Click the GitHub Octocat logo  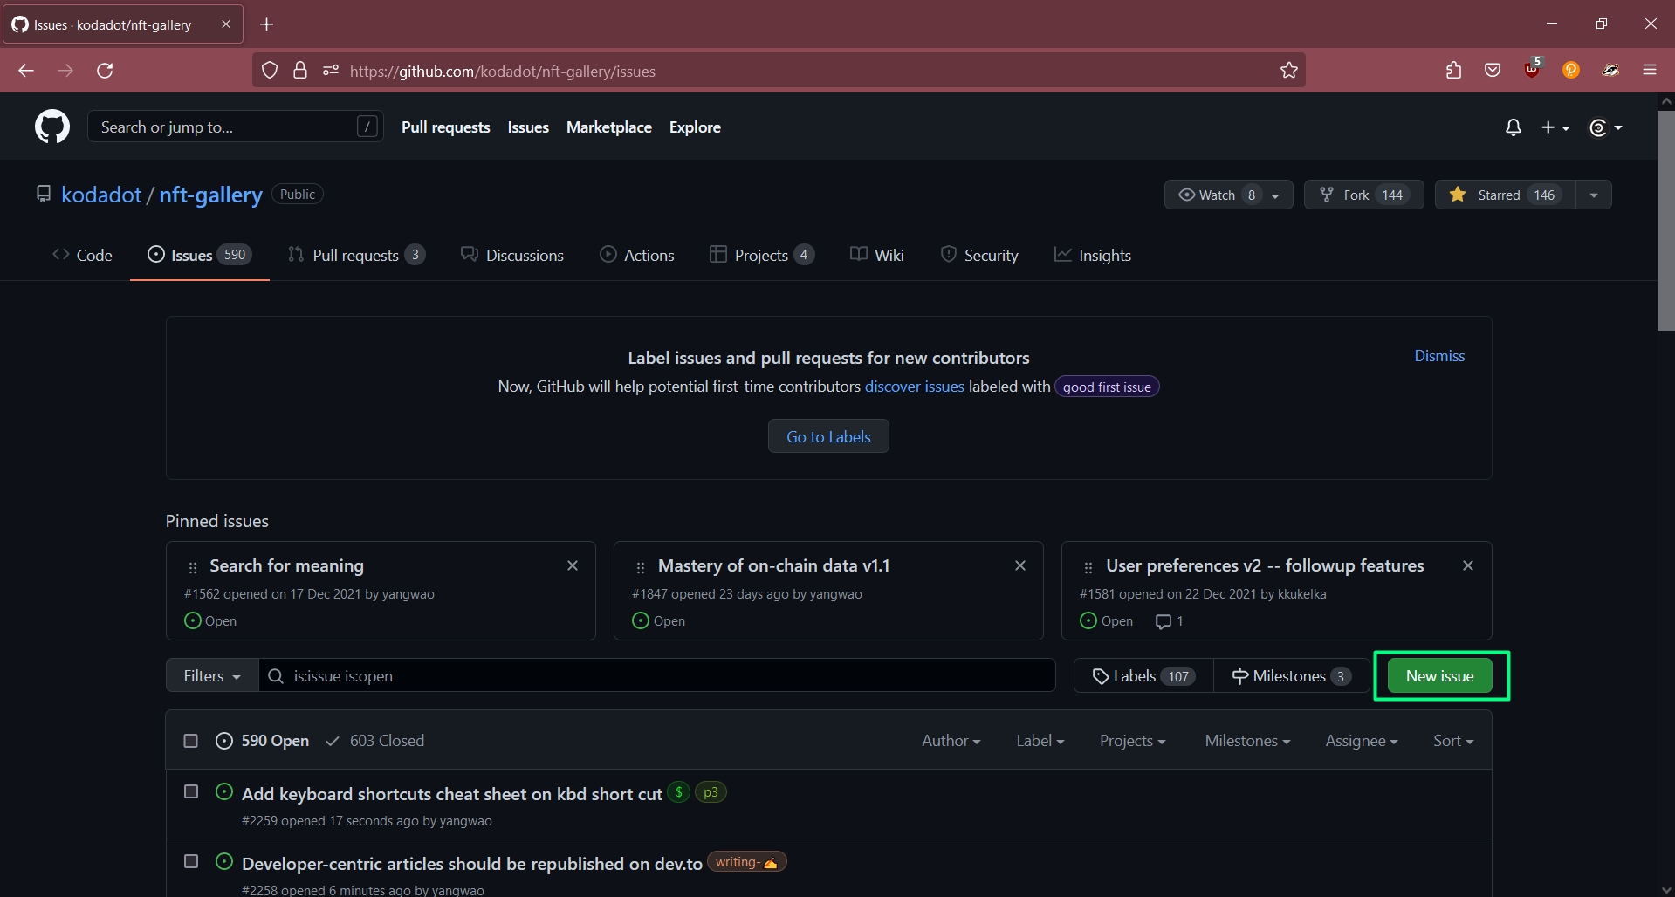pos(52,127)
